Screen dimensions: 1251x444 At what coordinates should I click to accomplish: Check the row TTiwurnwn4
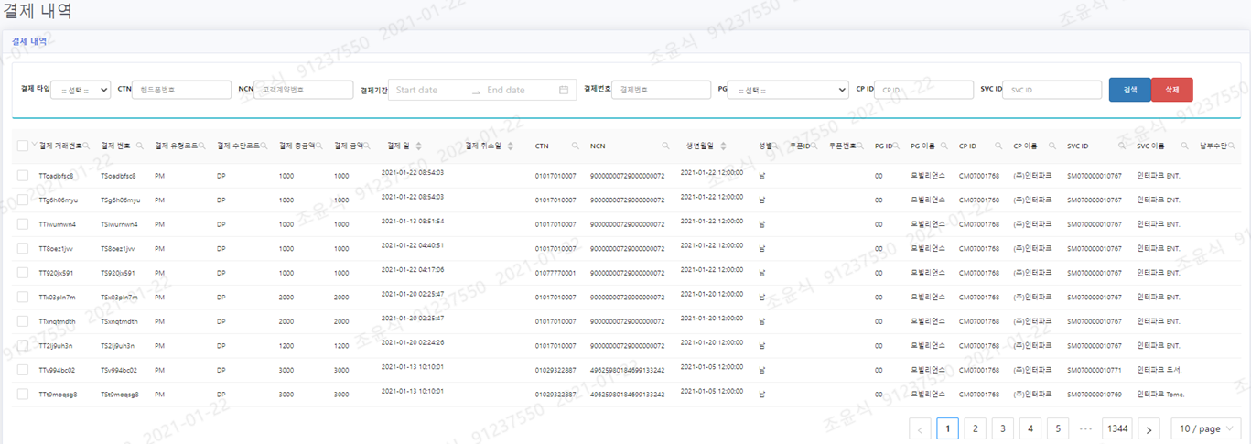[x=23, y=223]
